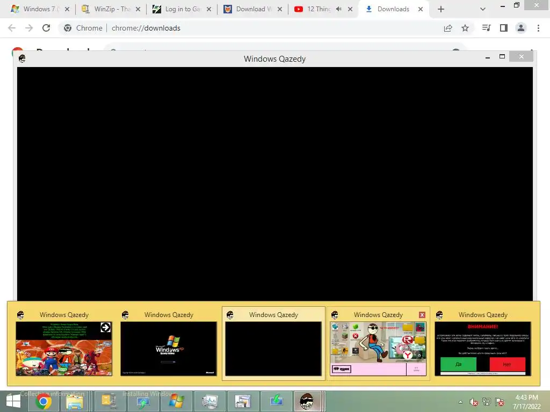
Task: Reload the Chrome page
Action: point(46,28)
